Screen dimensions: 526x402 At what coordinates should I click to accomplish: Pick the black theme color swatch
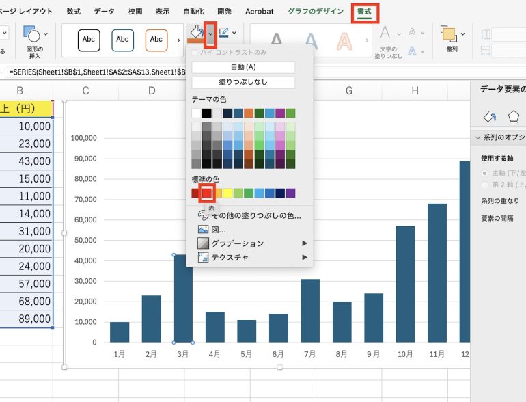[x=206, y=113]
